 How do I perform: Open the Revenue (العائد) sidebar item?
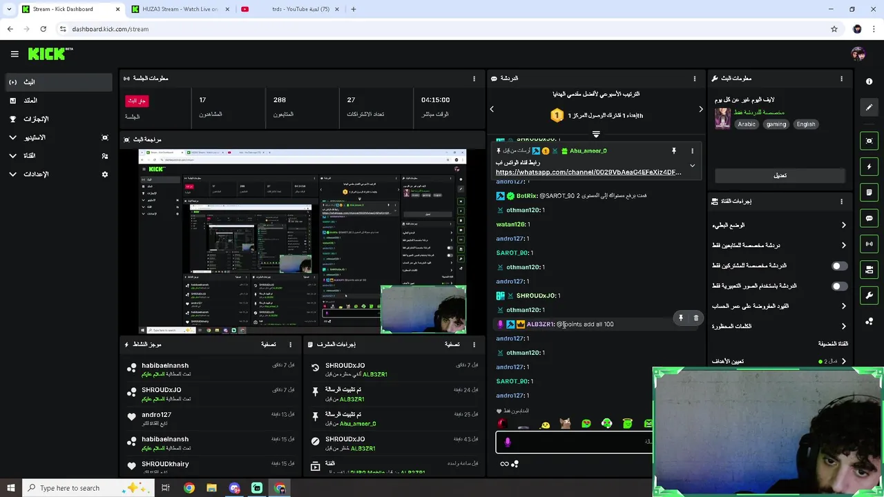point(58,101)
